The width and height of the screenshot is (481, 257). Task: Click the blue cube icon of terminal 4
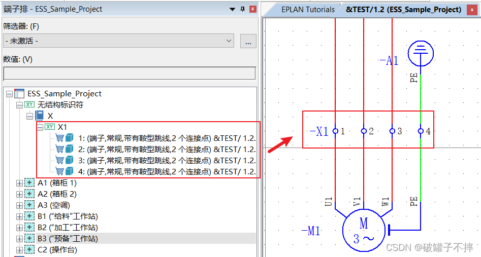pyautogui.click(x=70, y=171)
